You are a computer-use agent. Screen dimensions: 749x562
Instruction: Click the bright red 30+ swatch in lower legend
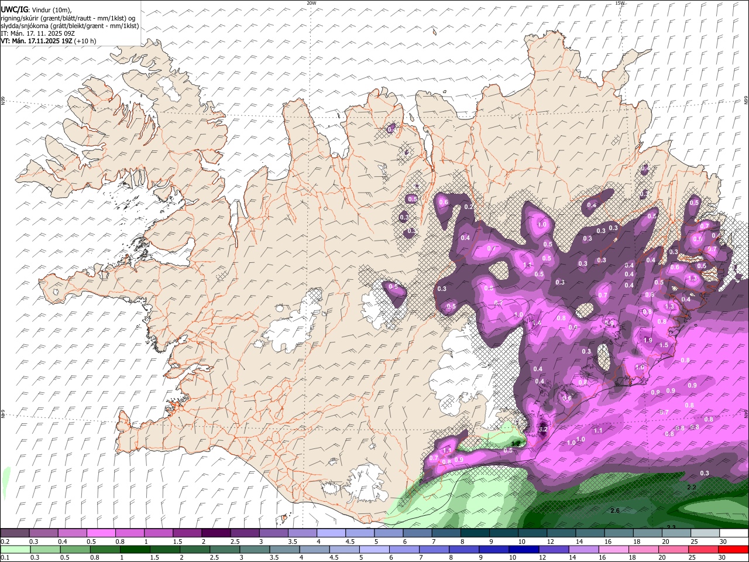pyautogui.click(x=733, y=549)
